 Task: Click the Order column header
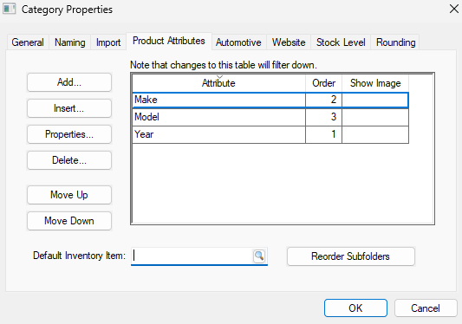click(324, 83)
